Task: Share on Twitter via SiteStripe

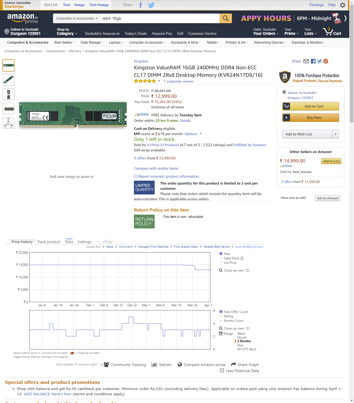Action: click(151, 5)
